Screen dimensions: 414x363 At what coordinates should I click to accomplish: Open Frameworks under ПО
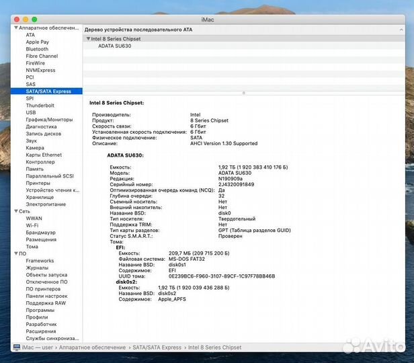pyautogui.click(x=40, y=261)
